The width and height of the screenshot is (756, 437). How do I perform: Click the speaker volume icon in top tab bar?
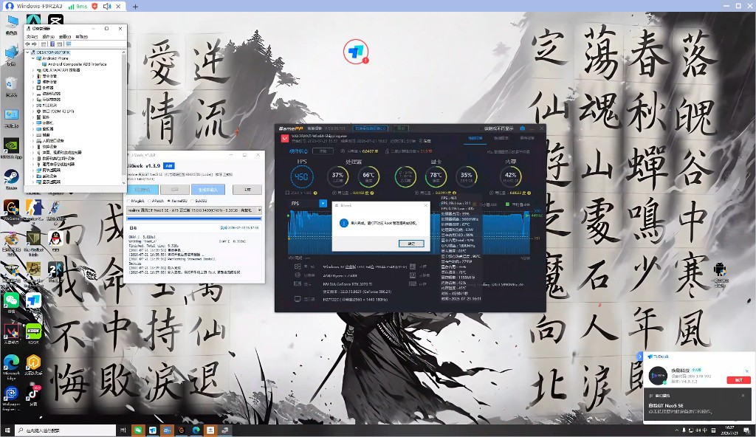(x=106, y=6)
